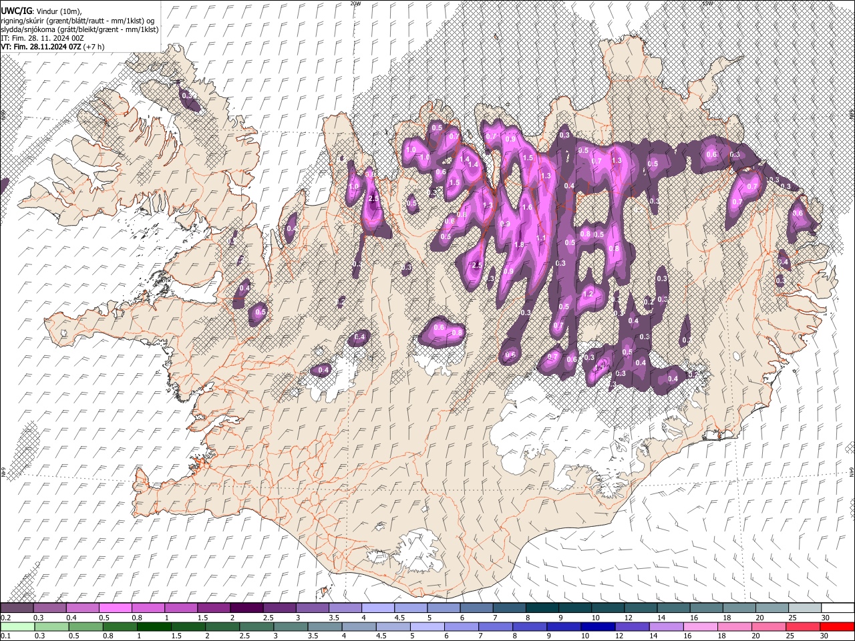Viewport: 855px width, 641px height.
Task: Click the 3.5 swatch on the snow/sleet scale
Action: click(x=345, y=608)
